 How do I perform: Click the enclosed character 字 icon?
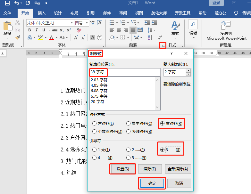100,37
